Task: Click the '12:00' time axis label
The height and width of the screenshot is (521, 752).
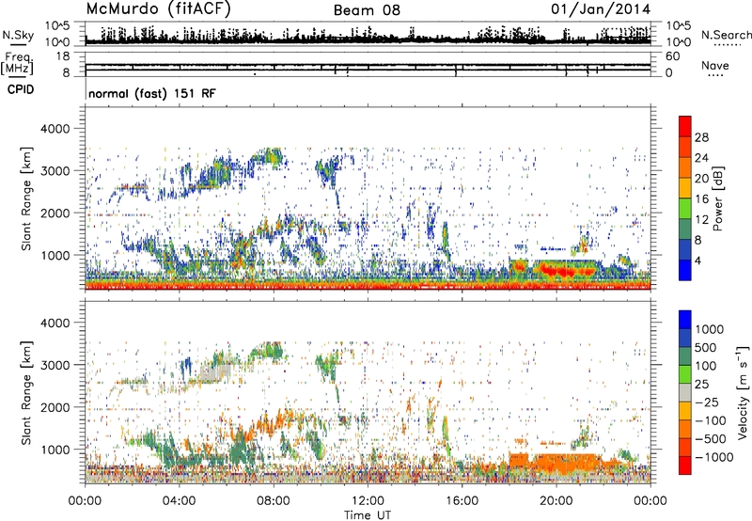Action: tap(368, 501)
